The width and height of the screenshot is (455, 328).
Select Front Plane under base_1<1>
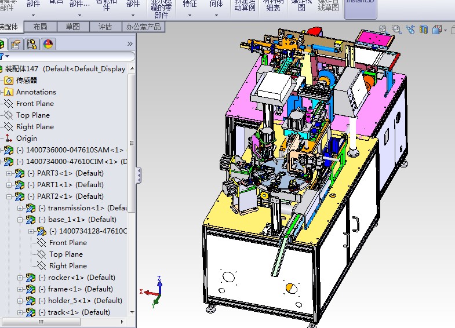tap(68, 243)
